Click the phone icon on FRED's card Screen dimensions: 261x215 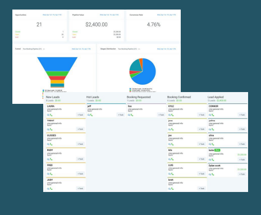[51, 174]
